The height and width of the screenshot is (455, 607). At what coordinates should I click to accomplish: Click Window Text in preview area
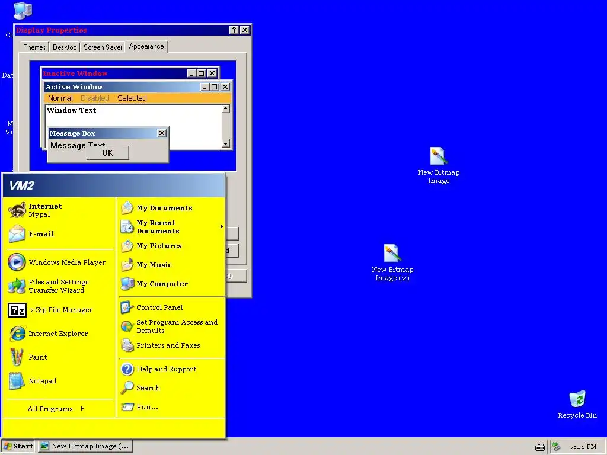pyautogui.click(x=72, y=110)
